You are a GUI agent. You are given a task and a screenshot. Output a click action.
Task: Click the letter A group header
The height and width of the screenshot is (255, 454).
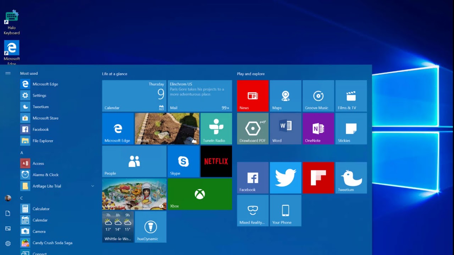pyautogui.click(x=22, y=153)
